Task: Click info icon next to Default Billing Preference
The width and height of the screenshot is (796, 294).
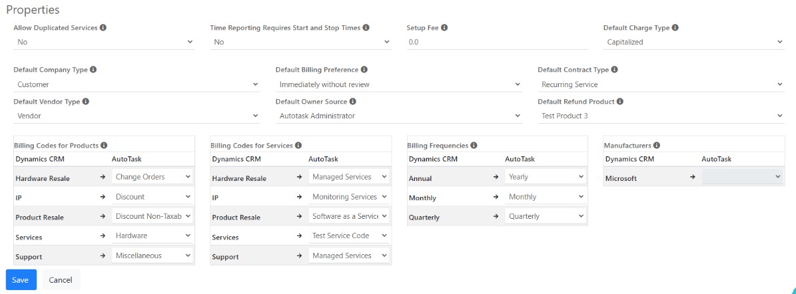Action: pos(364,70)
